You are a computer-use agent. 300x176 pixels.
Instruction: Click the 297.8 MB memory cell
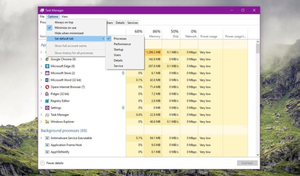point(153,66)
